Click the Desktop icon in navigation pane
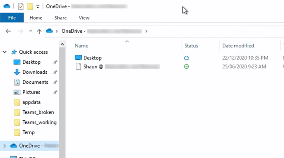Screen dimensions: 284x158 point(17,62)
